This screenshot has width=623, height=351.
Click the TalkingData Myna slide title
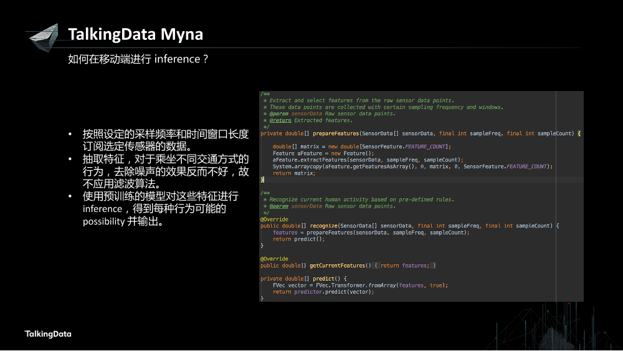click(135, 34)
